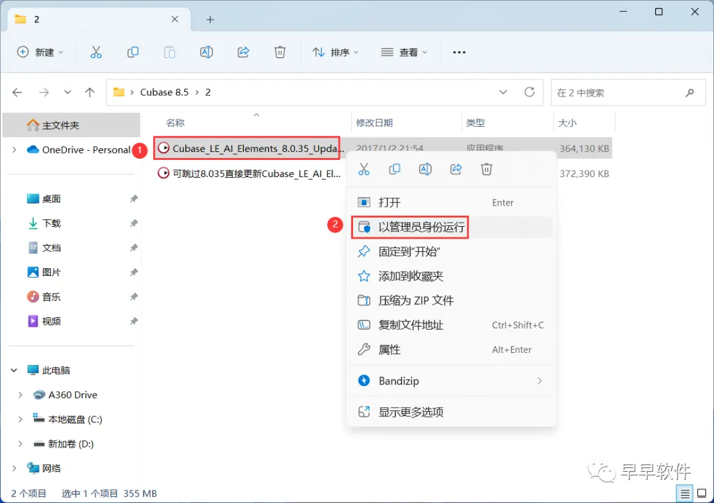Choose 显示更多选项 in the context menu

pyautogui.click(x=452, y=412)
